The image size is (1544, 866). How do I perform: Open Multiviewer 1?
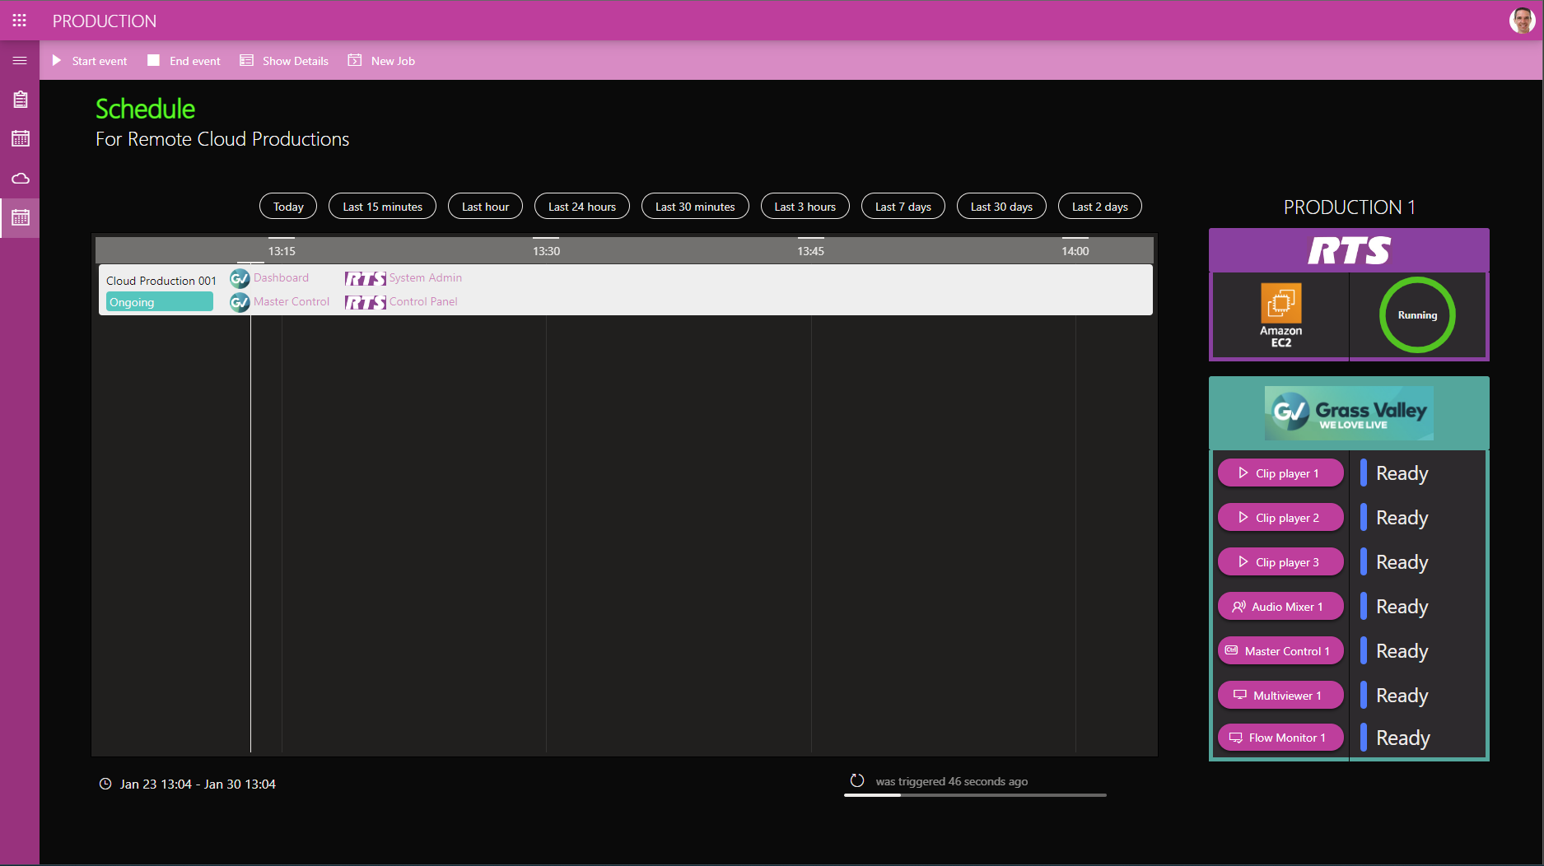[1280, 696]
